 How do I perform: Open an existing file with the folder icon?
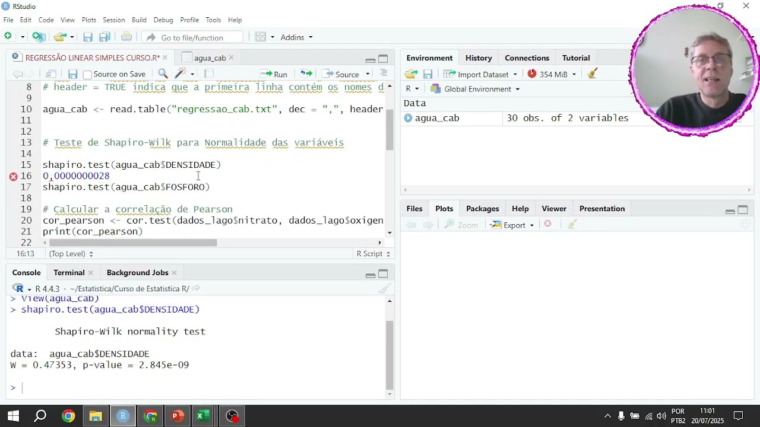click(x=60, y=37)
